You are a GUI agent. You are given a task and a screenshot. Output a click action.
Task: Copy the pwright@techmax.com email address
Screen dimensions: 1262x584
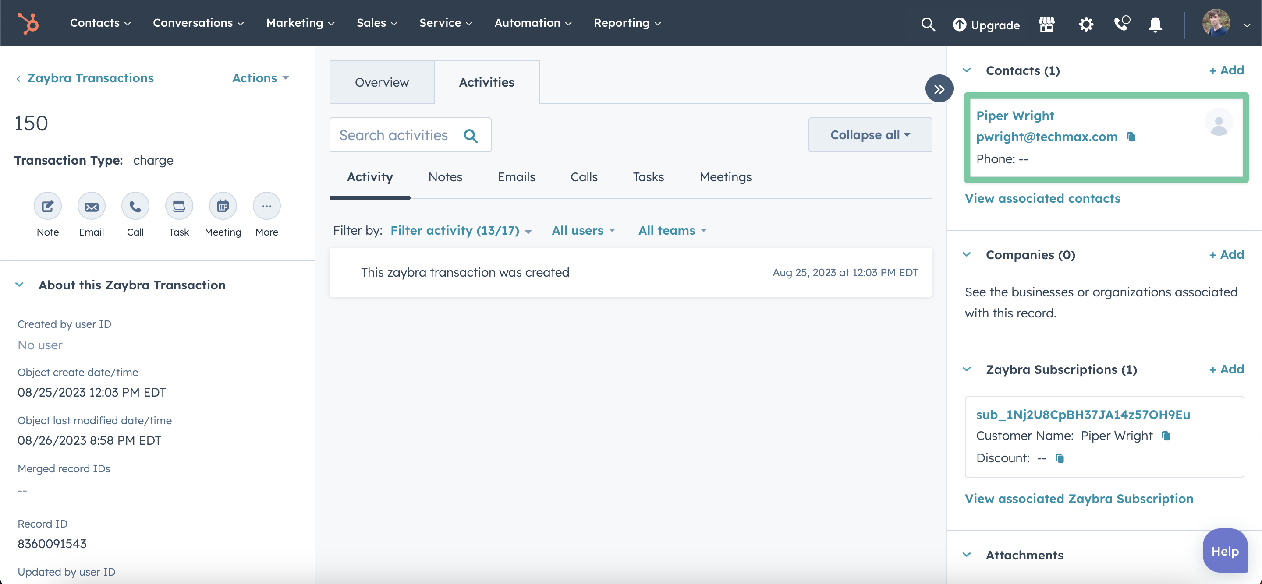coord(1131,137)
